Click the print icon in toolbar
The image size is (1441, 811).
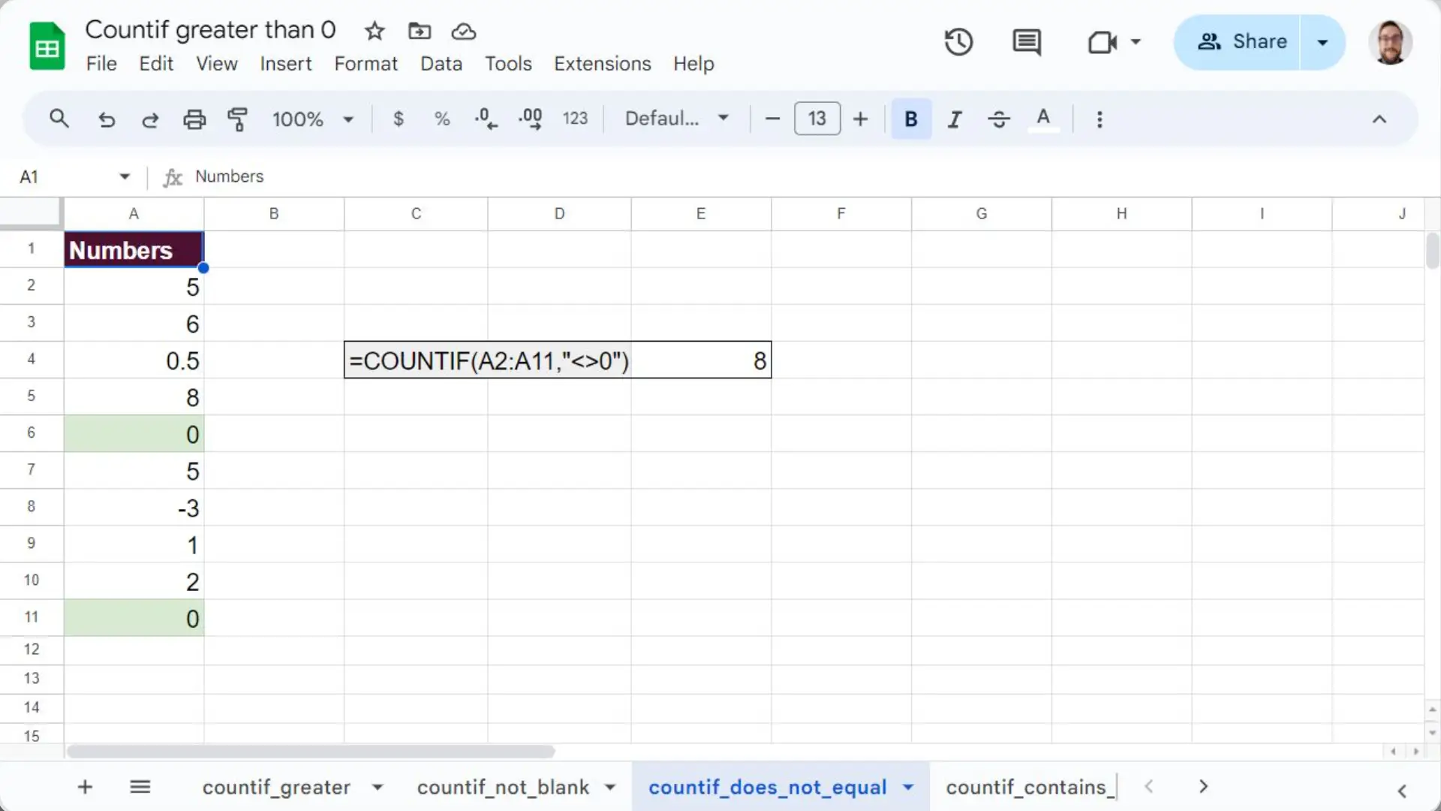pos(194,119)
